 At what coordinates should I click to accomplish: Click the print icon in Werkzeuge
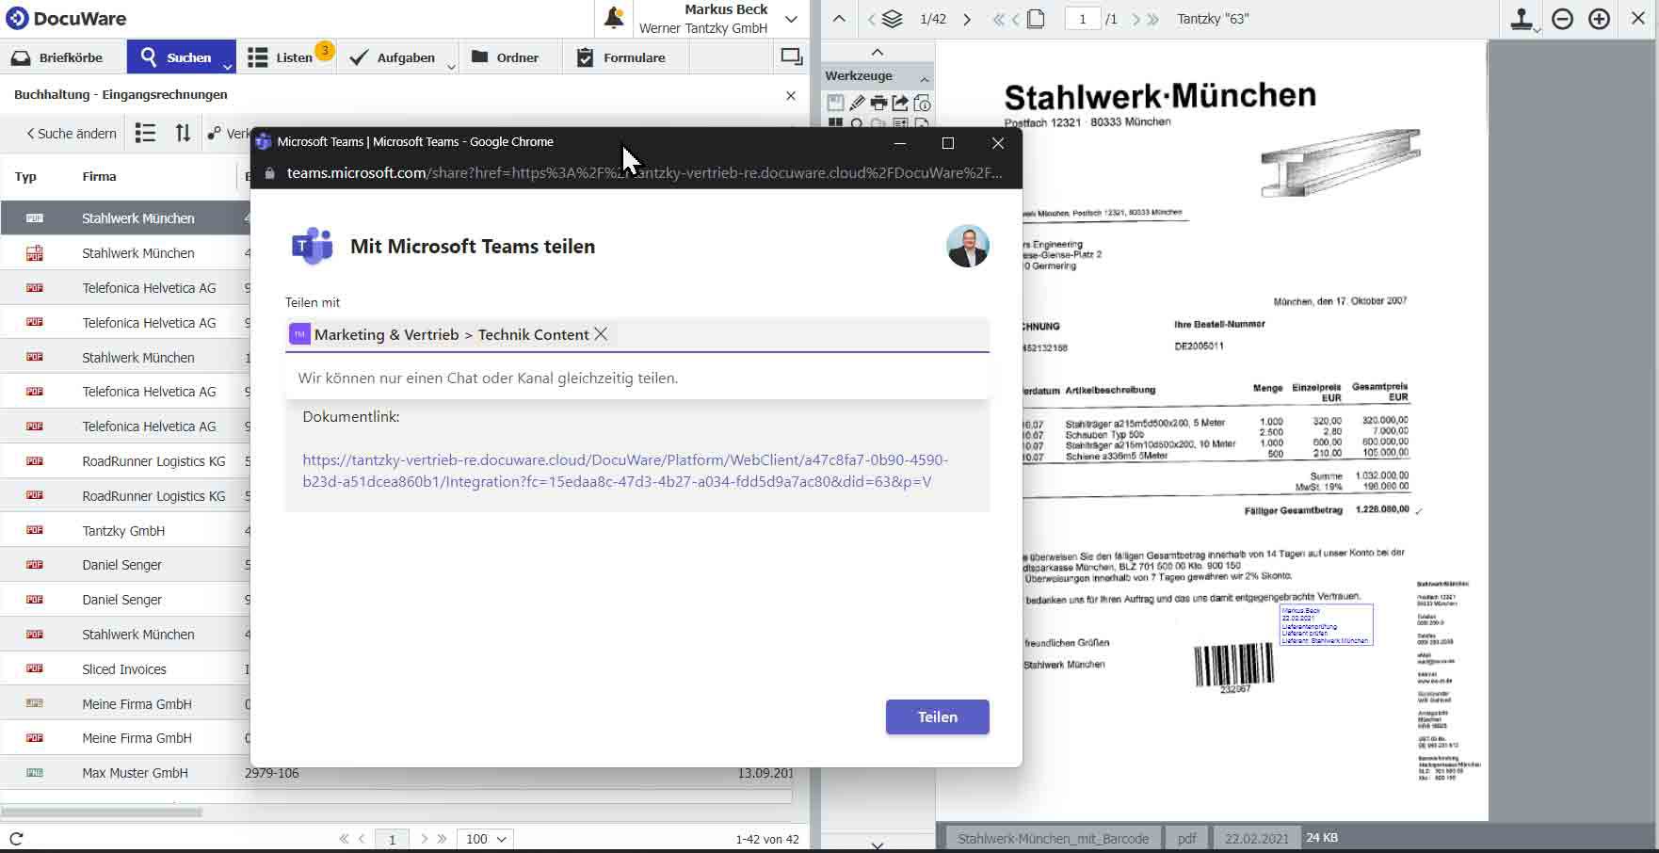tap(878, 103)
